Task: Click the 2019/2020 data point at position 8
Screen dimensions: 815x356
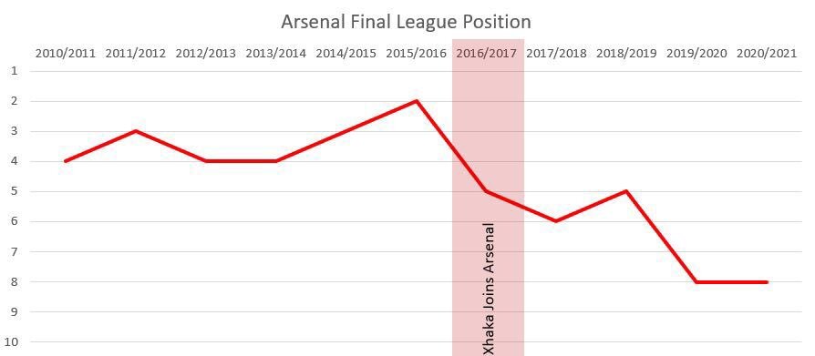Action: point(697,281)
